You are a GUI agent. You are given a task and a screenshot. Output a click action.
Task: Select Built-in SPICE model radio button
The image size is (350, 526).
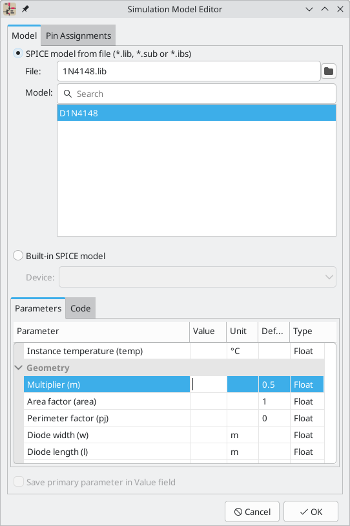pos(18,256)
